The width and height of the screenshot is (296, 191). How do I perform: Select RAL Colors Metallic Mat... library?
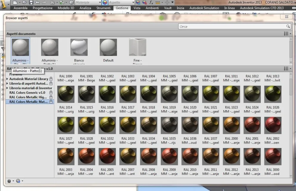click(x=30, y=102)
